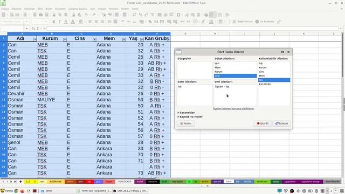The image size is (345, 194).
Task: Click the İptal Et button in dialog
Action: [263, 123]
